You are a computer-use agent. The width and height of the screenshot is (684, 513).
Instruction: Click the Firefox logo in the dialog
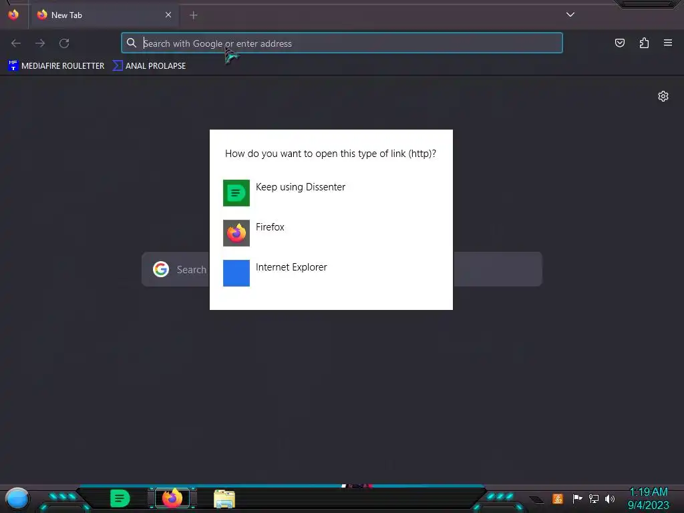[236, 233]
